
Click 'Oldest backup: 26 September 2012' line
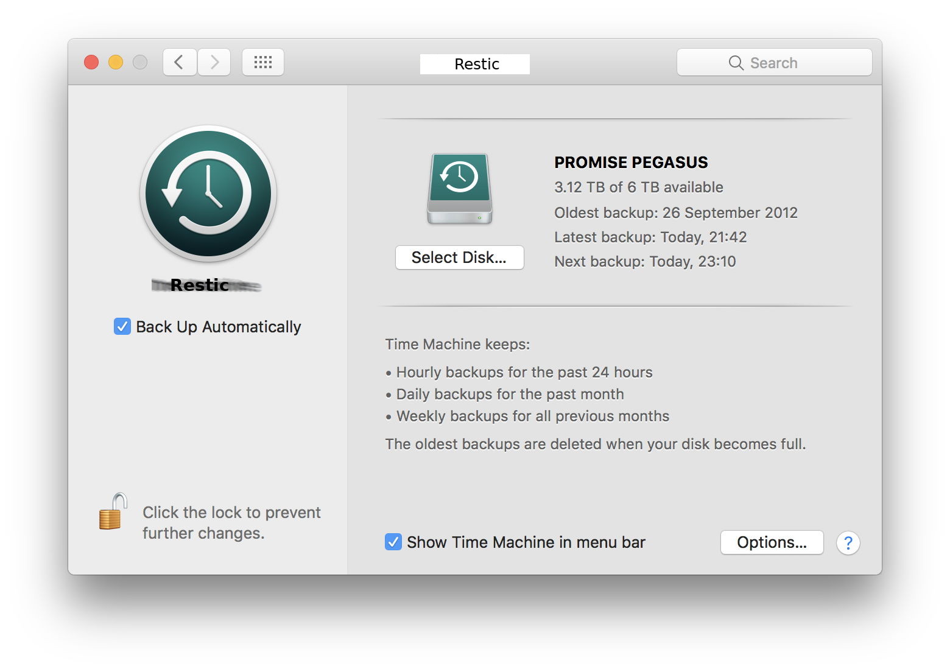(x=676, y=212)
